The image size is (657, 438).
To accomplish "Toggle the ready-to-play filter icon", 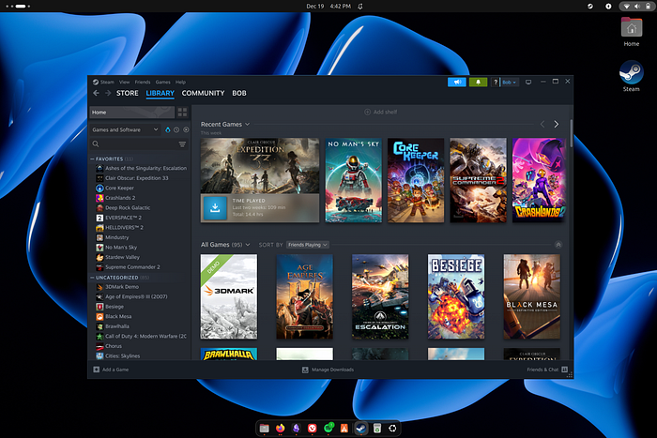I will pyautogui.click(x=186, y=129).
